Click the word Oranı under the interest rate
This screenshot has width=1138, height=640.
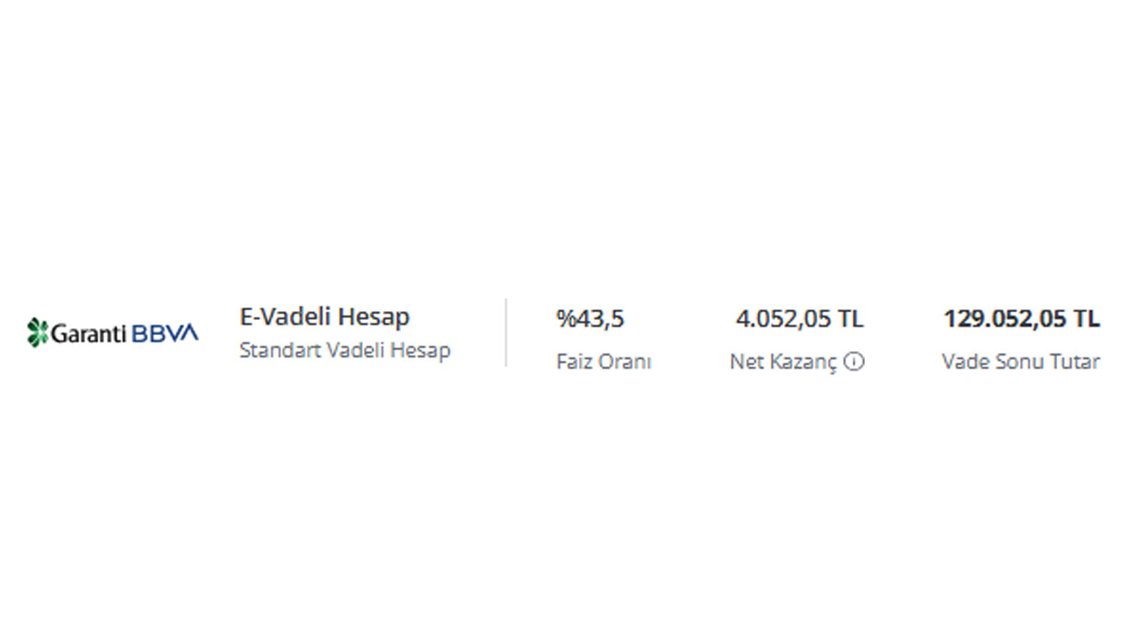[627, 362]
